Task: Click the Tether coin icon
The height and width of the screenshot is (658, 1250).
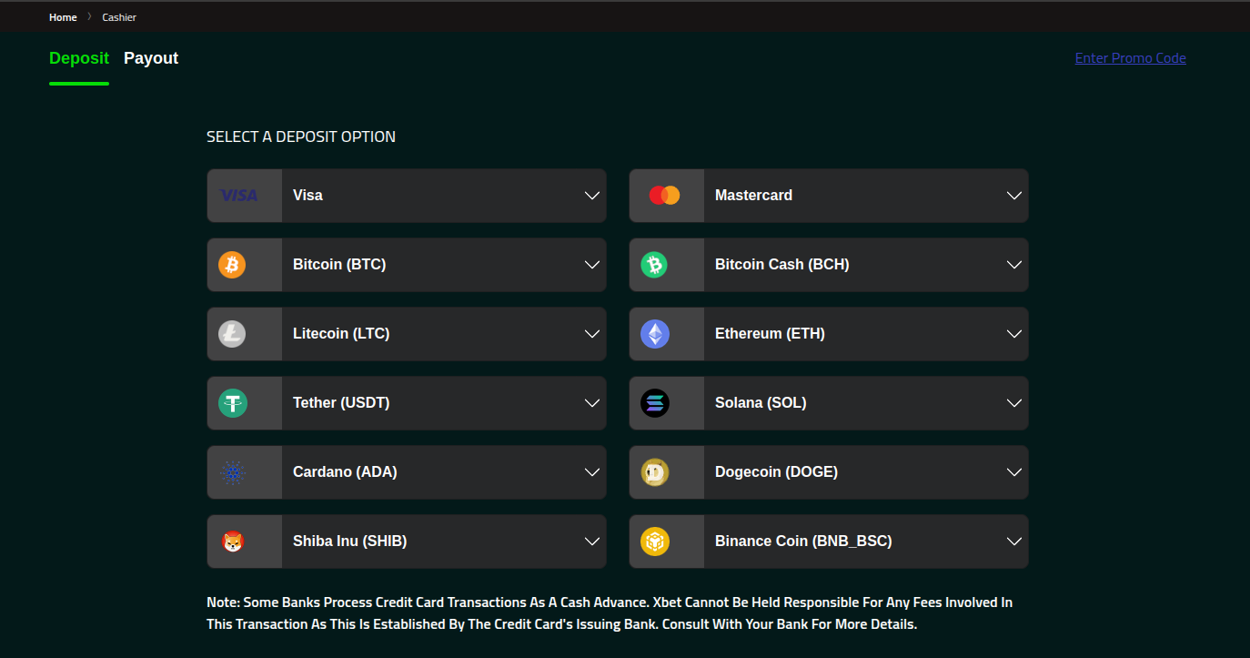Action: [232, 403]
